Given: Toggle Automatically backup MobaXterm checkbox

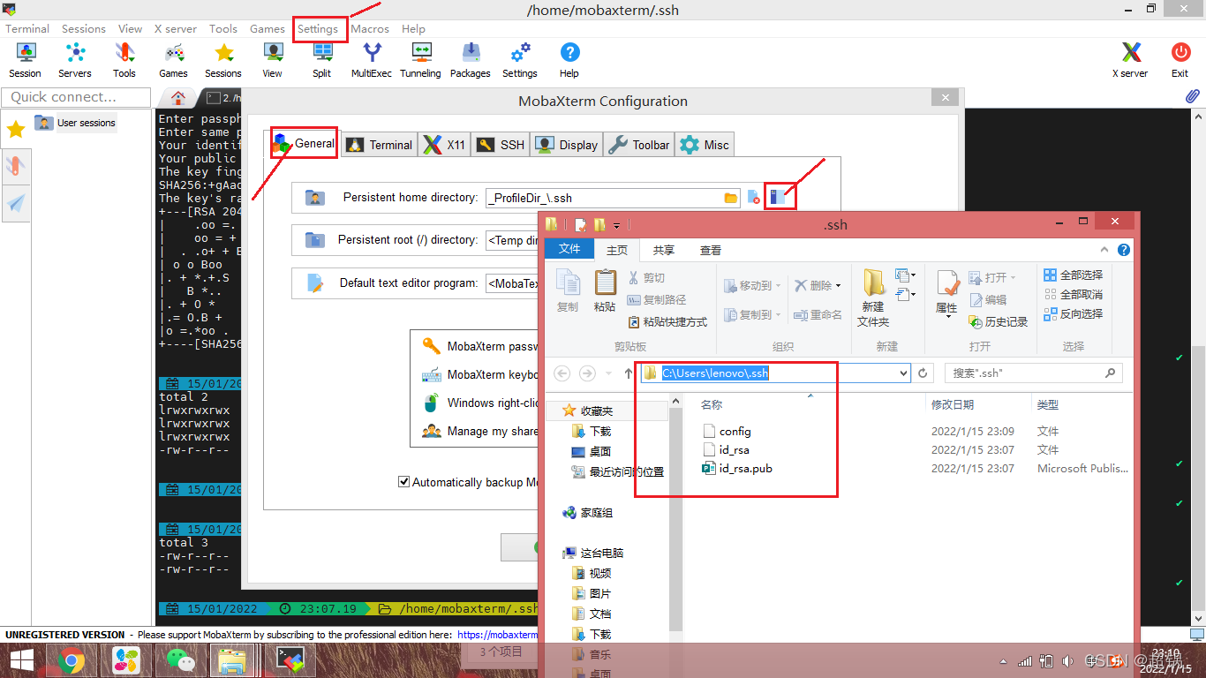Looking at the screenshot, I should [403, 482].
